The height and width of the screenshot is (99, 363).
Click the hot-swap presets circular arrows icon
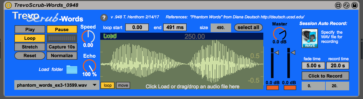pos(346,5)
